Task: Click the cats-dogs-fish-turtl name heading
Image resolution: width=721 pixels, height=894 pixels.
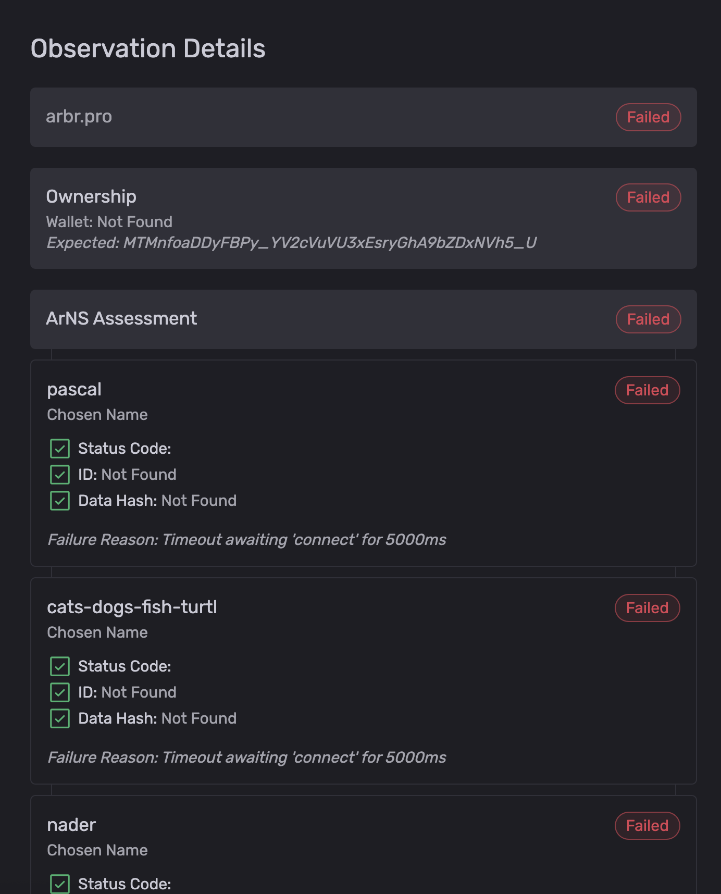Action: [x=132, y=607]
